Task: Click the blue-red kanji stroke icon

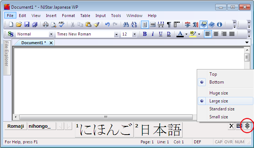Action: coord(196,25)
